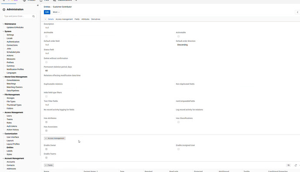
Task: Click the chevron before the Details tab
Action: [x=45, y=19]
